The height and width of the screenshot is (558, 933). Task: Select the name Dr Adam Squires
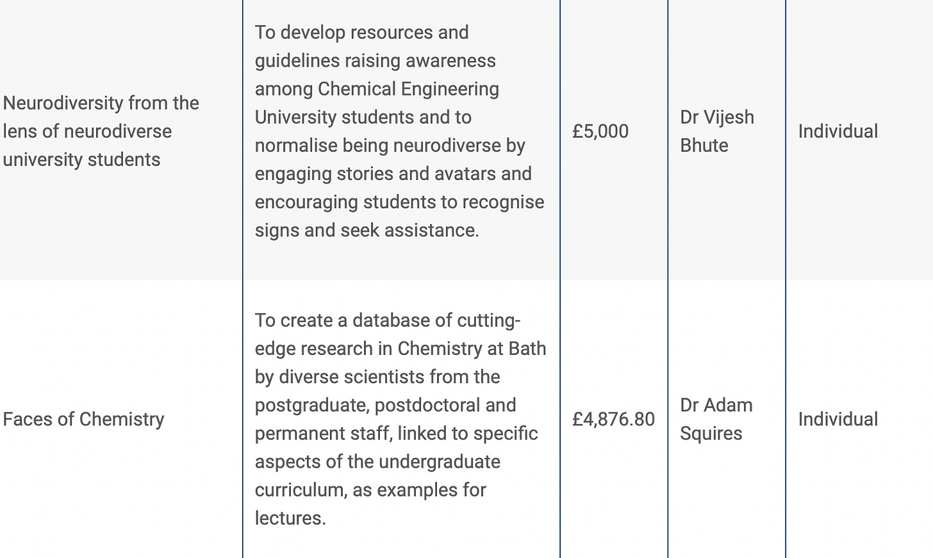point(716,419)
